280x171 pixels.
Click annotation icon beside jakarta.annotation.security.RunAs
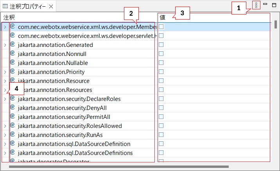[x=13, y=135]
